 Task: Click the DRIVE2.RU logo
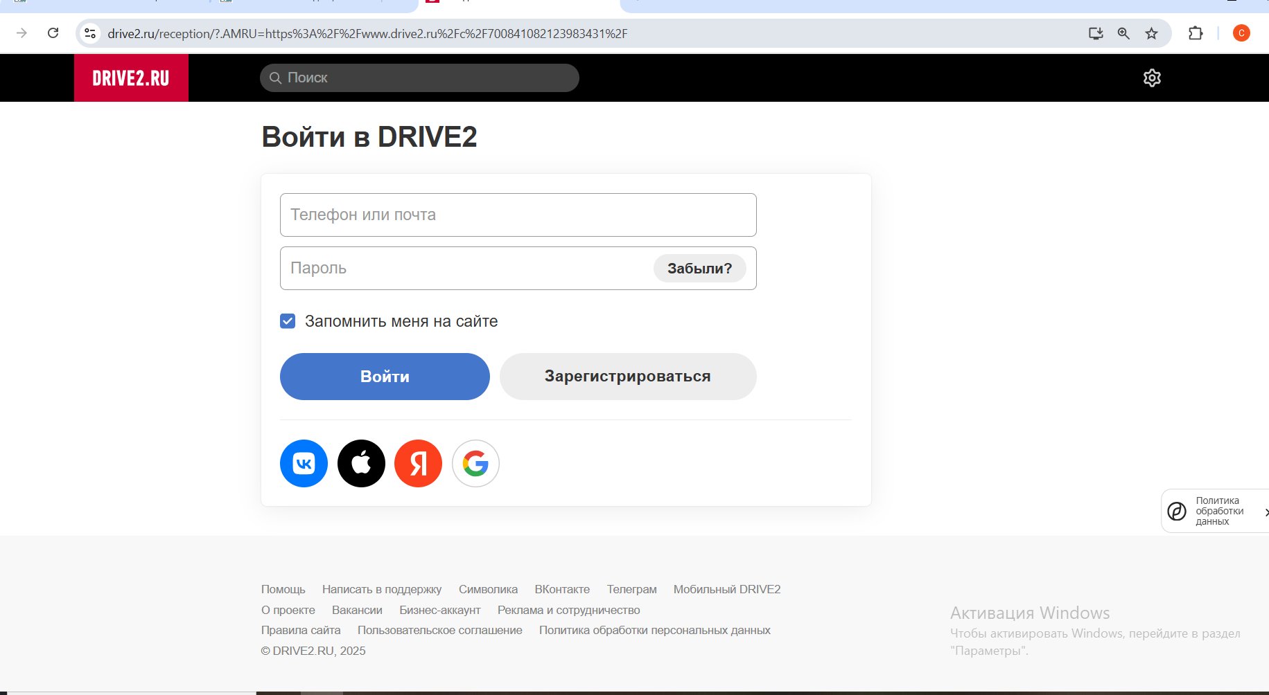(x=131, y=78)
